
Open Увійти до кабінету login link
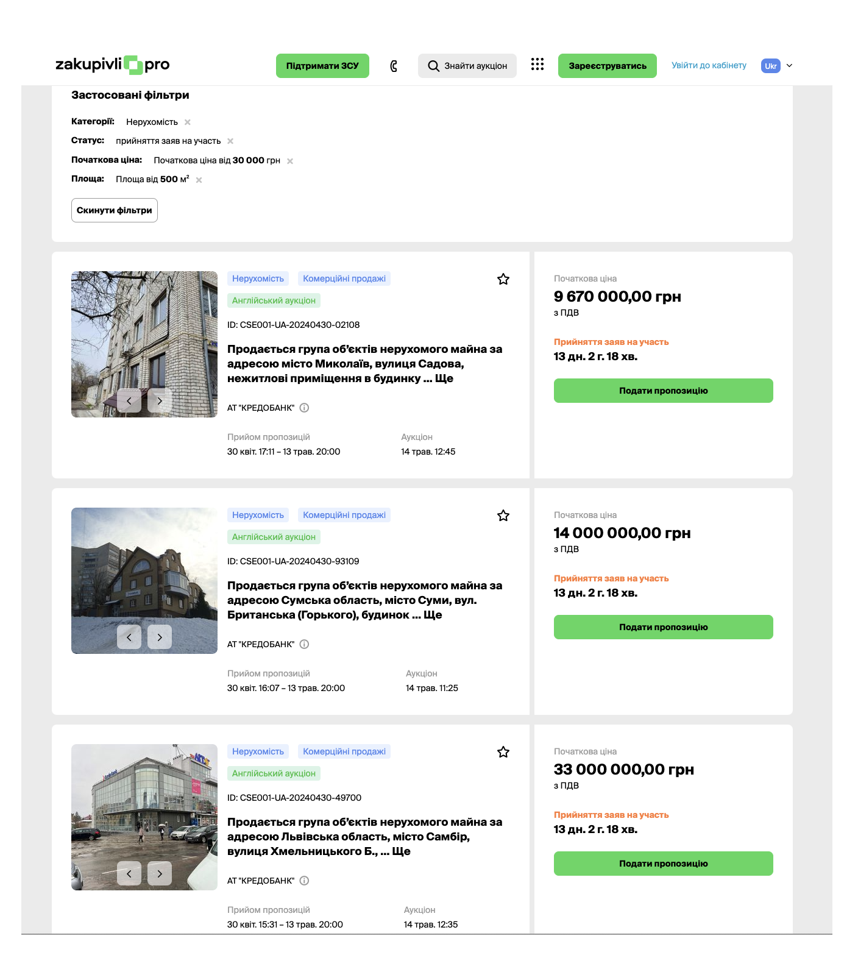[x=709, y=66]
